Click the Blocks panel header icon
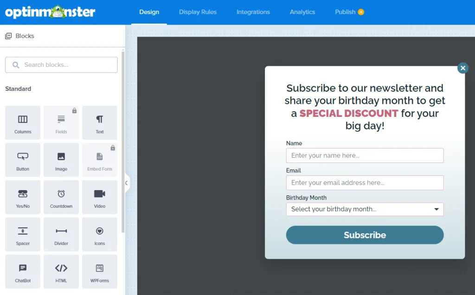The height and width of the screenshot is (295, 475). coord(8,36)
